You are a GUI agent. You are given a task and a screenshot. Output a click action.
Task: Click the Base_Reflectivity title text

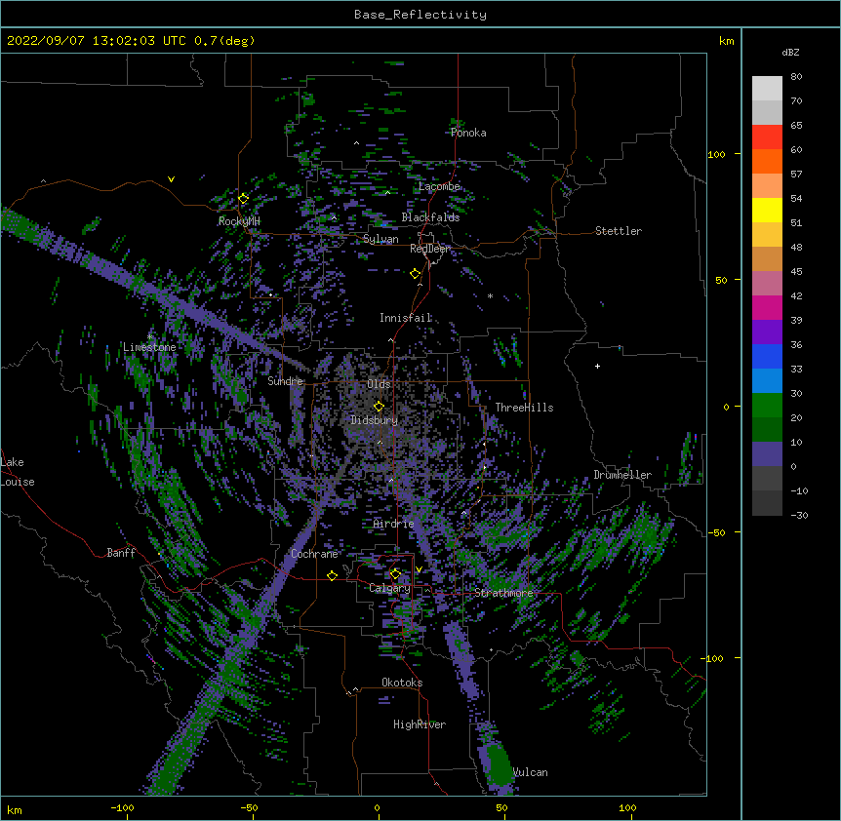click(420, 15)
